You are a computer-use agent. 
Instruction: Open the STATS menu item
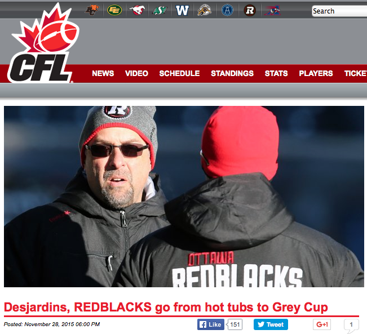(276, 73)
